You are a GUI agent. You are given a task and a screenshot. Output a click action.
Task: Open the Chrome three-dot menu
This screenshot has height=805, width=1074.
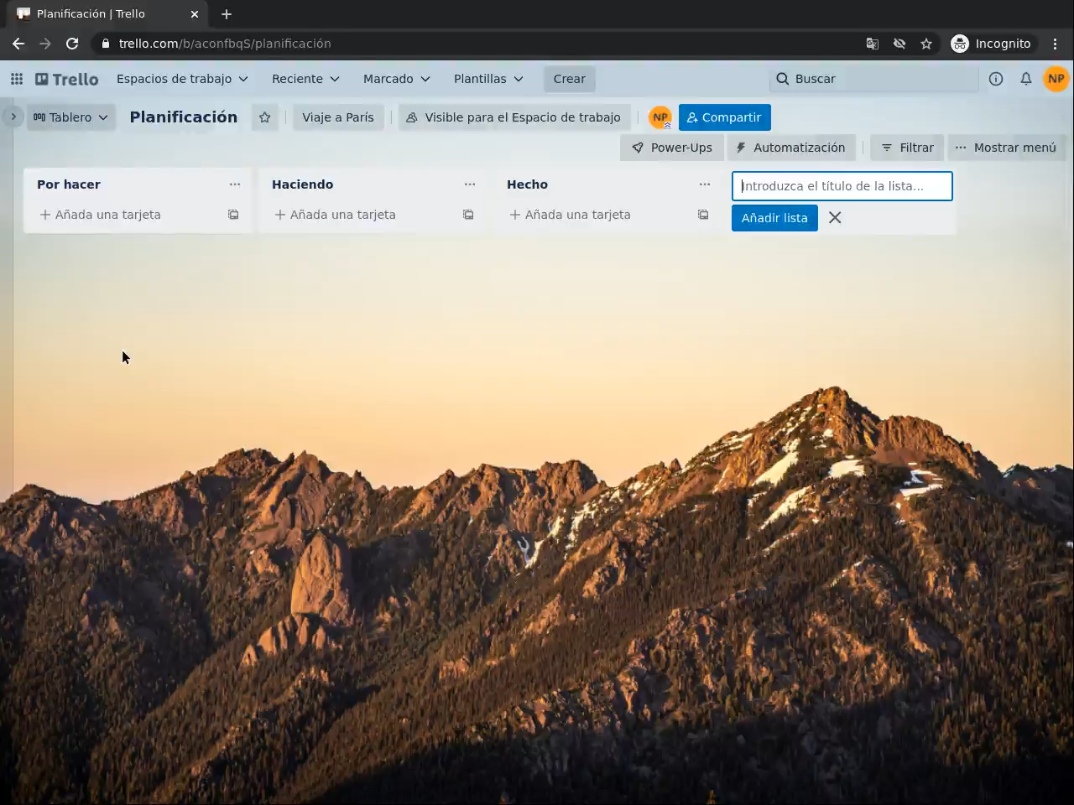pos(1056,44)
